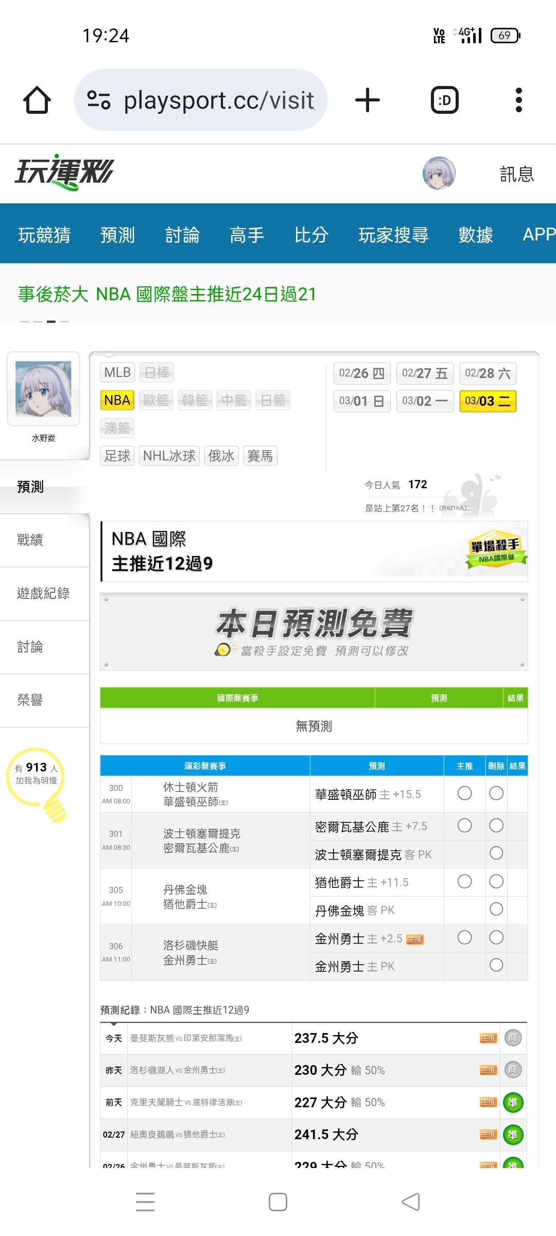Tap gray result icon on 237.5 大分 row
Image resolution: width=556 pixels, height=1236 pixels.
pyautogui.click(x=513, y=1038)
